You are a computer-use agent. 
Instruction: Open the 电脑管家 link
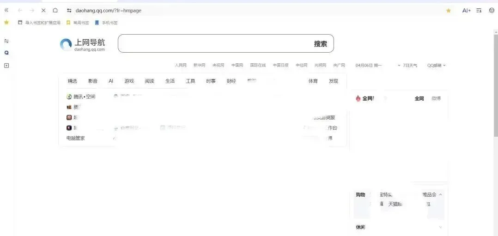point(76,138)
